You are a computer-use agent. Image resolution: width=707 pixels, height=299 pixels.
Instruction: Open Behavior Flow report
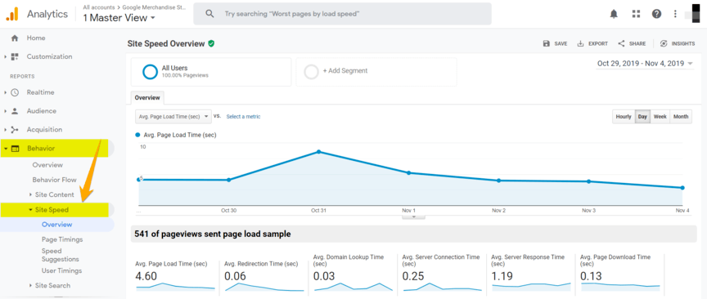coord(55,180)
